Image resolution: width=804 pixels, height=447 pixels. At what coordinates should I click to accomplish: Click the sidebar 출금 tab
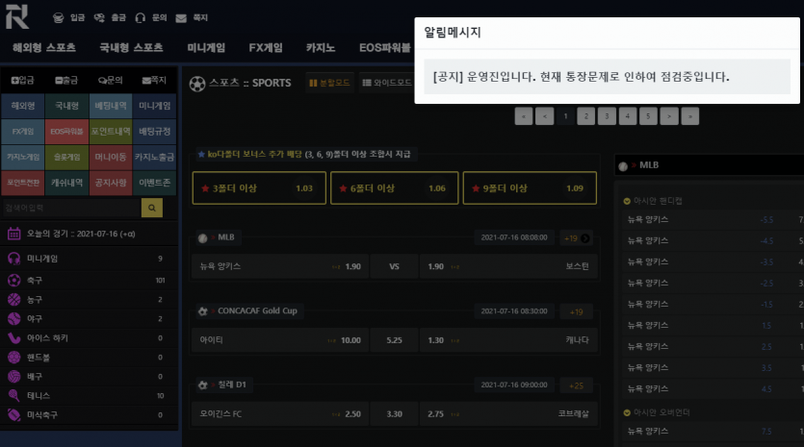coord(66,80)
